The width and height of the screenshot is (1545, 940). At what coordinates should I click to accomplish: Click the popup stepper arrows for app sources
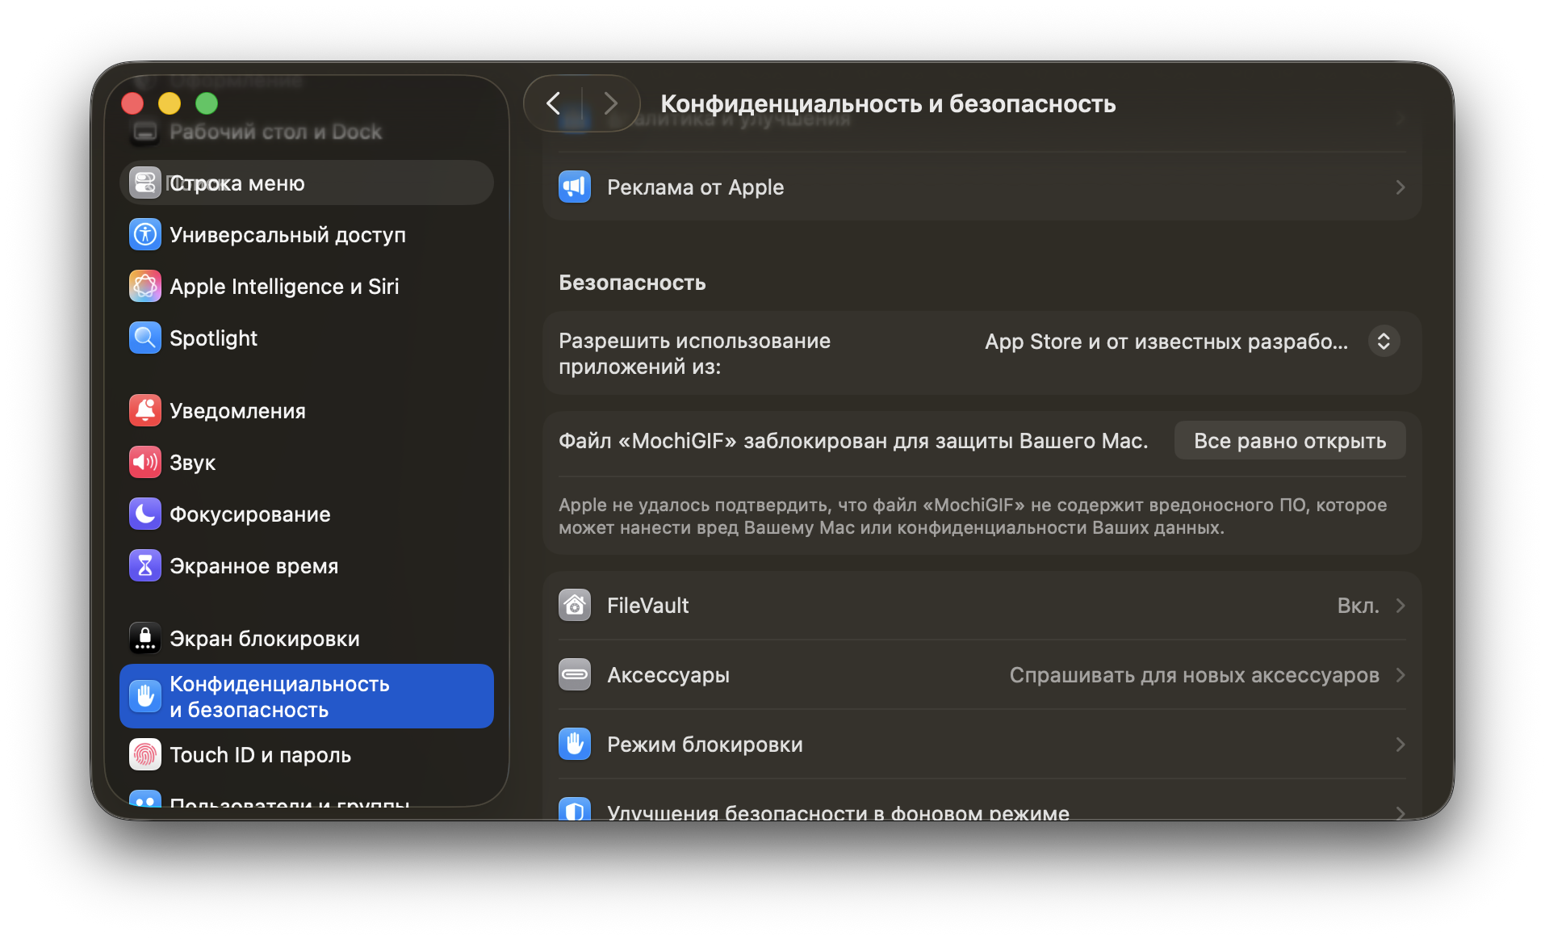pos(1384,342)
